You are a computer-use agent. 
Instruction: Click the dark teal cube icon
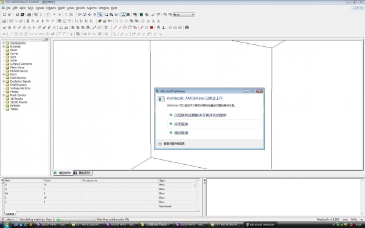pos(142,15)
